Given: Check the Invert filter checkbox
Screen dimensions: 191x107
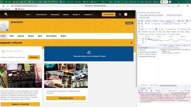Looking at the screenshot, I should (159, 29).
